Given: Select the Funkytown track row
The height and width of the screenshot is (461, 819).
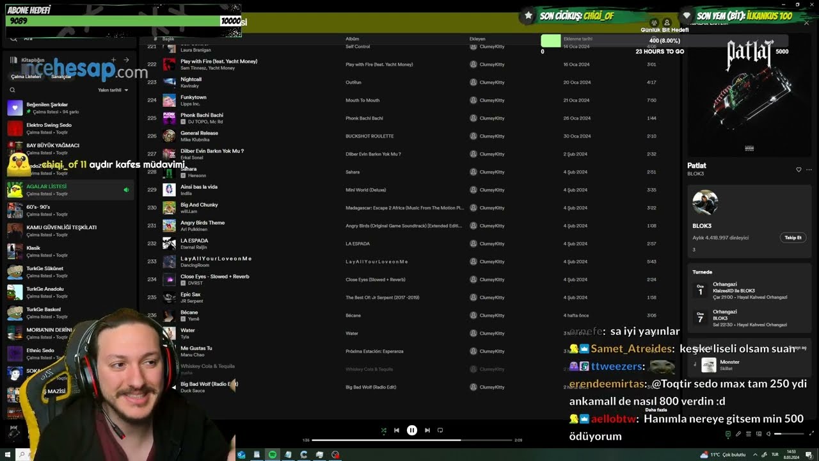Looking at the screenshot, I should [409, 100].
